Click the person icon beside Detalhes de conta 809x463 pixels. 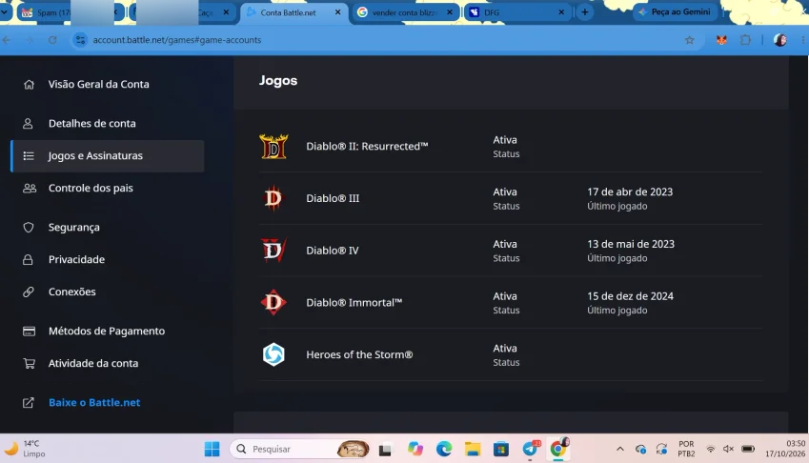pyautogui.click(x=28, y=123)
